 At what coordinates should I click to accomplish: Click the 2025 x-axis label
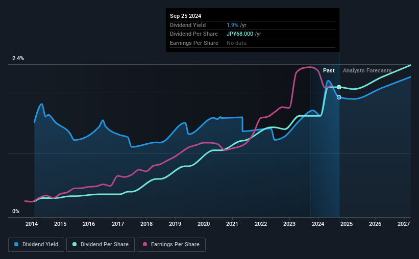[x=347, y=224]
